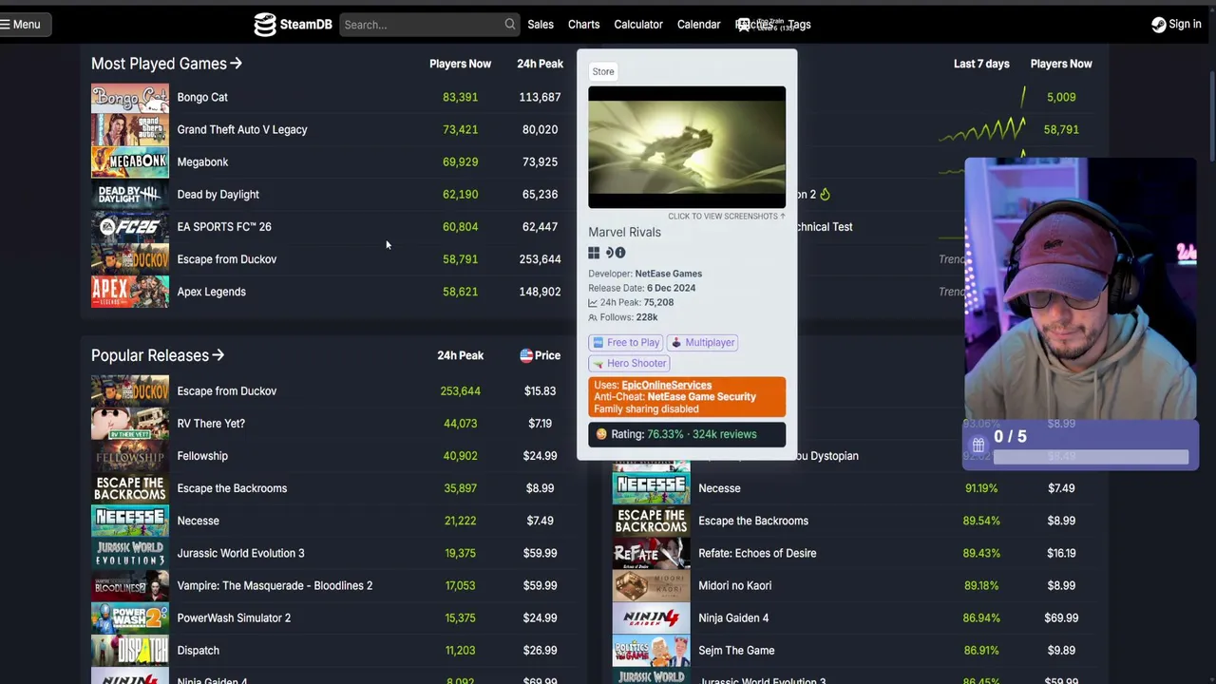Image resolution: width=1216 pixels, height=684 pixels.
Task: Click the Sejm The Game thumbnail
Action: pyautogui.click(x=652, y=650)
